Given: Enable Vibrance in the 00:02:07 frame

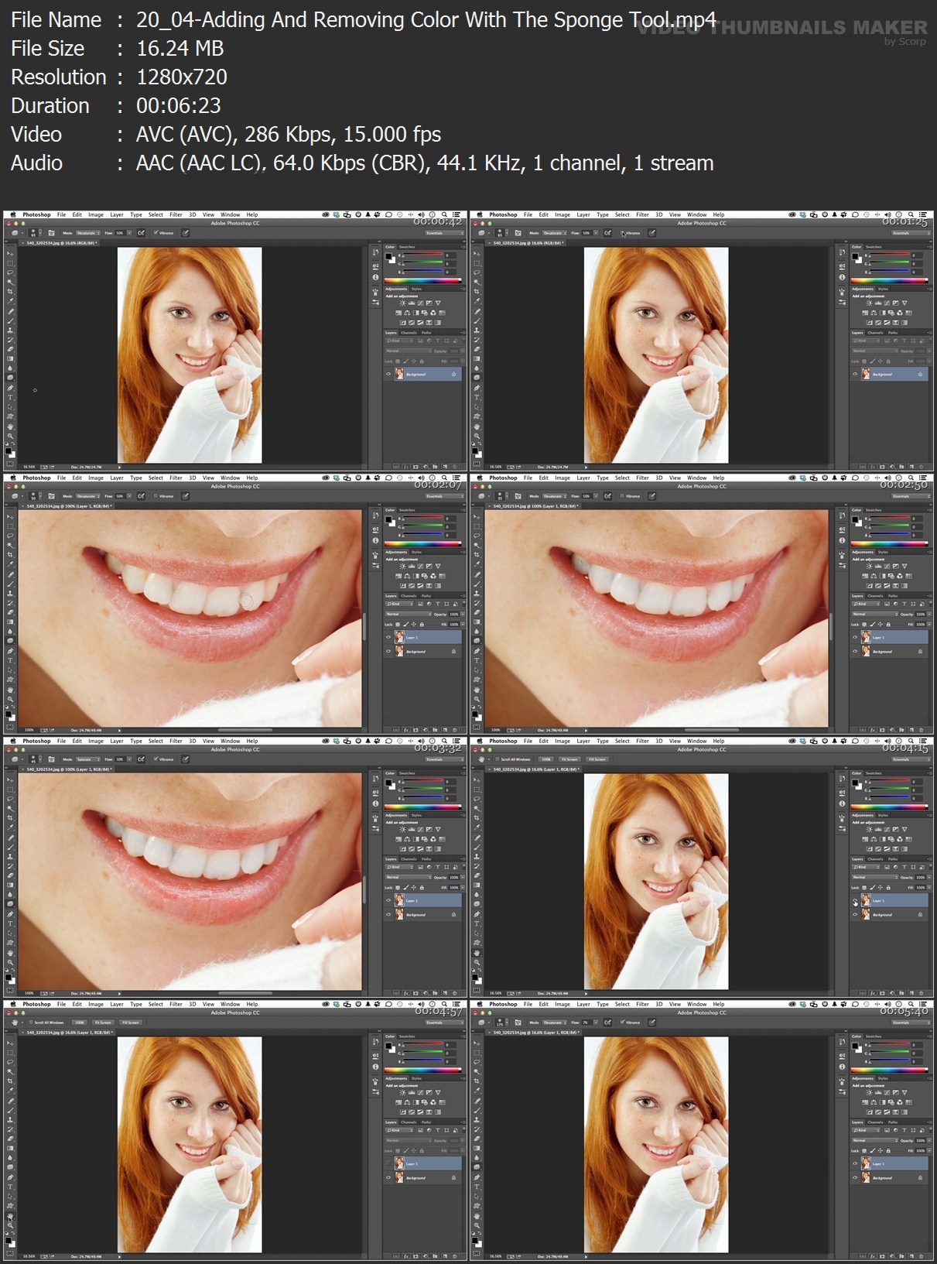Looking at the screenshot, I should [x=156, y=495].
